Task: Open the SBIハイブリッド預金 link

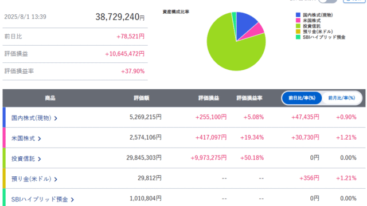Action: coord(40,199)
